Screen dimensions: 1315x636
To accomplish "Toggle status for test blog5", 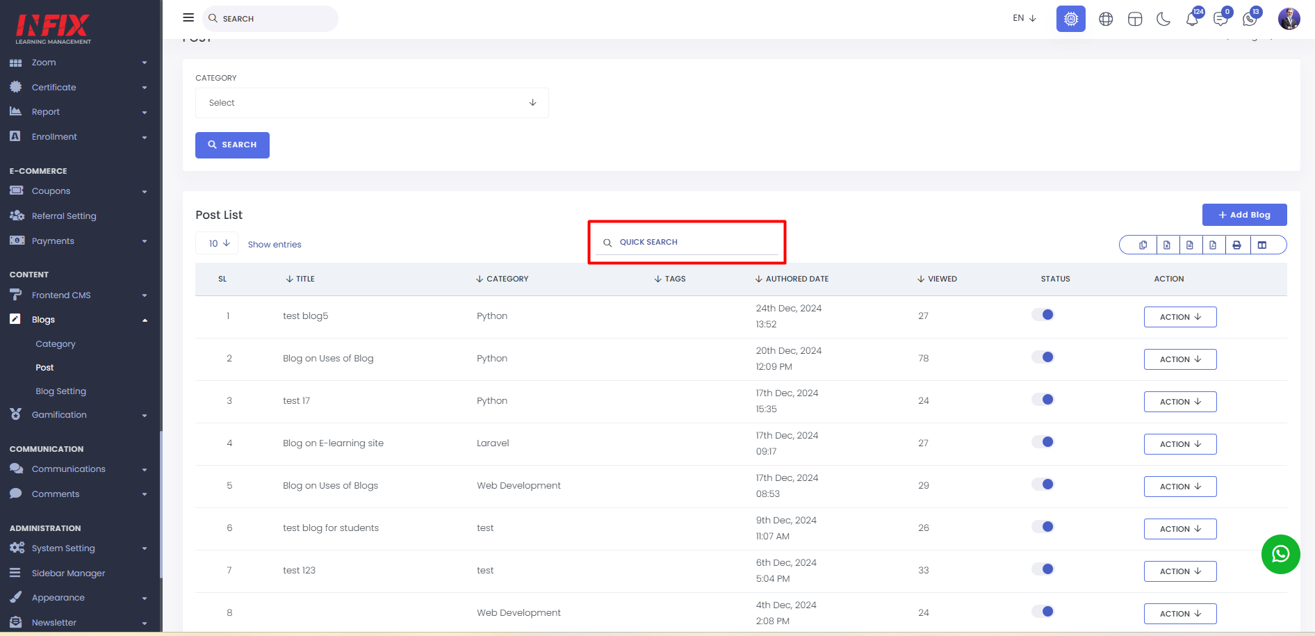I will [1043, 315].
